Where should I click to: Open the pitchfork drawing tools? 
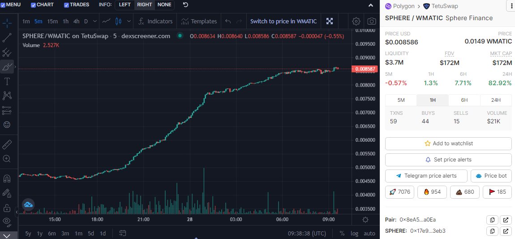(7, 52)
